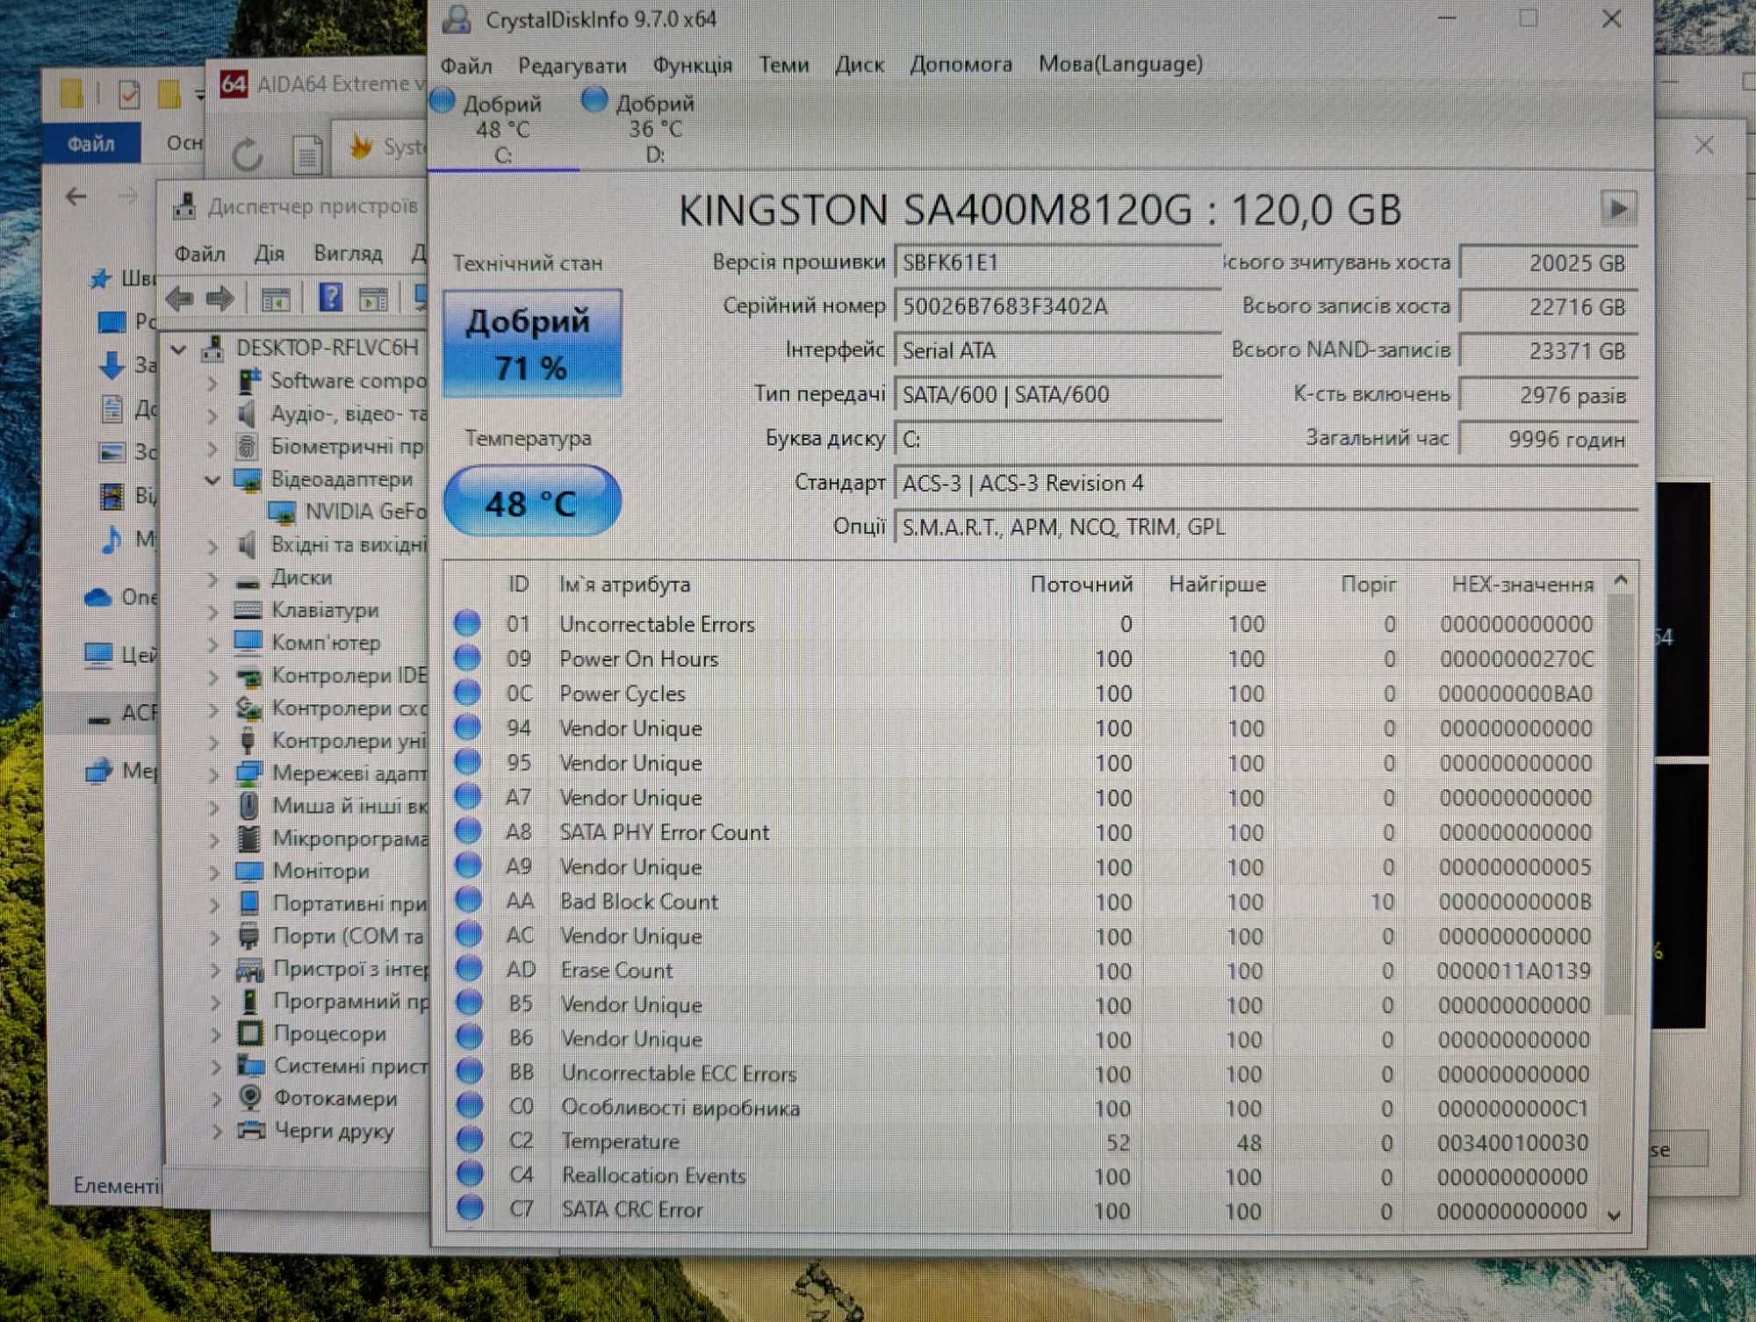The height and width of the screenshot is (1322, 1756).
Task: Click the status circle for Erase Count row
Action: click(469, 969)
